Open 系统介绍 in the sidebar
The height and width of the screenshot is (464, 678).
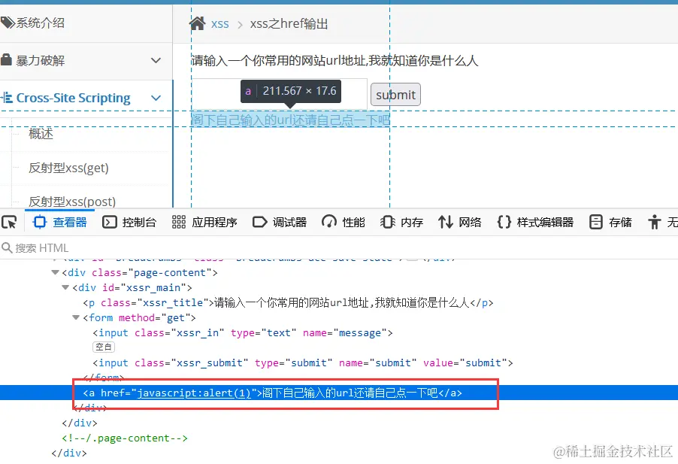tap(40, 23)
